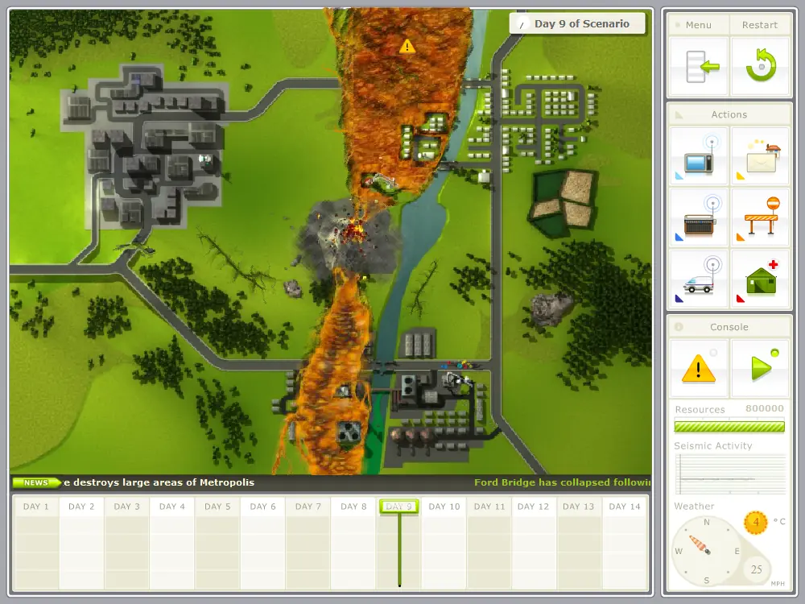Click the Menu label
The width and height of the screenshot is (805, 604).
click(699, 25)
